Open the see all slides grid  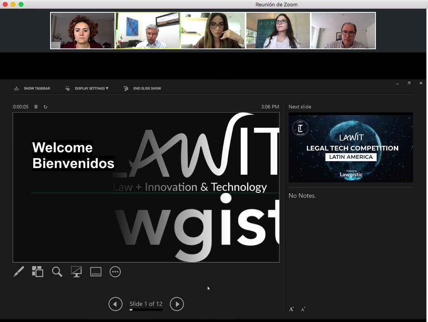coord(38,272)
